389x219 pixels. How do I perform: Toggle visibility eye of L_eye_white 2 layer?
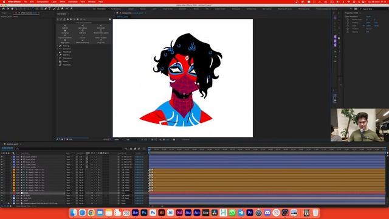click(x=2, y=157)
